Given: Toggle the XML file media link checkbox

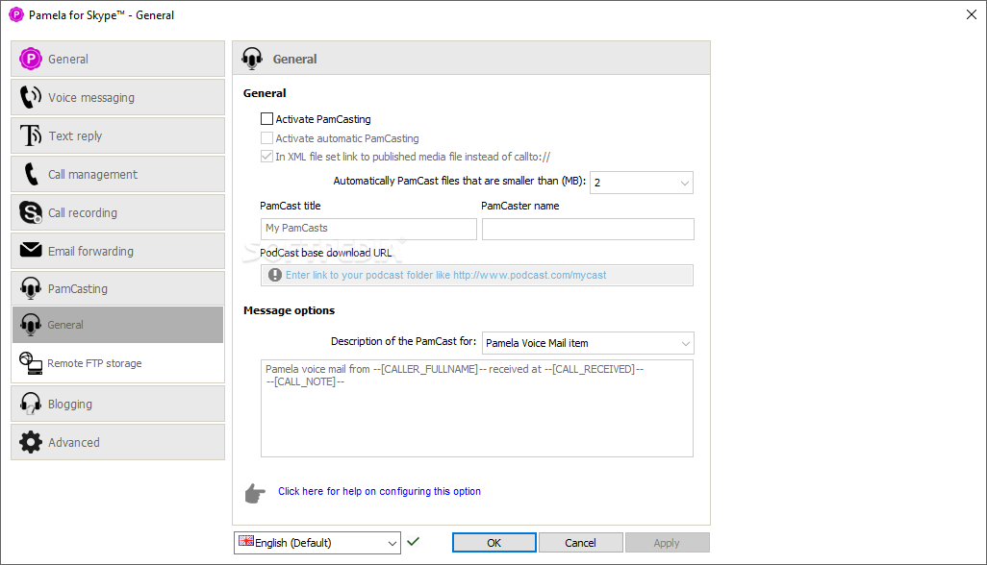Looking at the screenshot, I should point(266,157).
